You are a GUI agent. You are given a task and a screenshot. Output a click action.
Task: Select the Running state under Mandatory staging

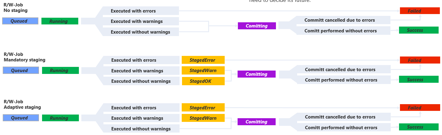click(x=60, y=70)
